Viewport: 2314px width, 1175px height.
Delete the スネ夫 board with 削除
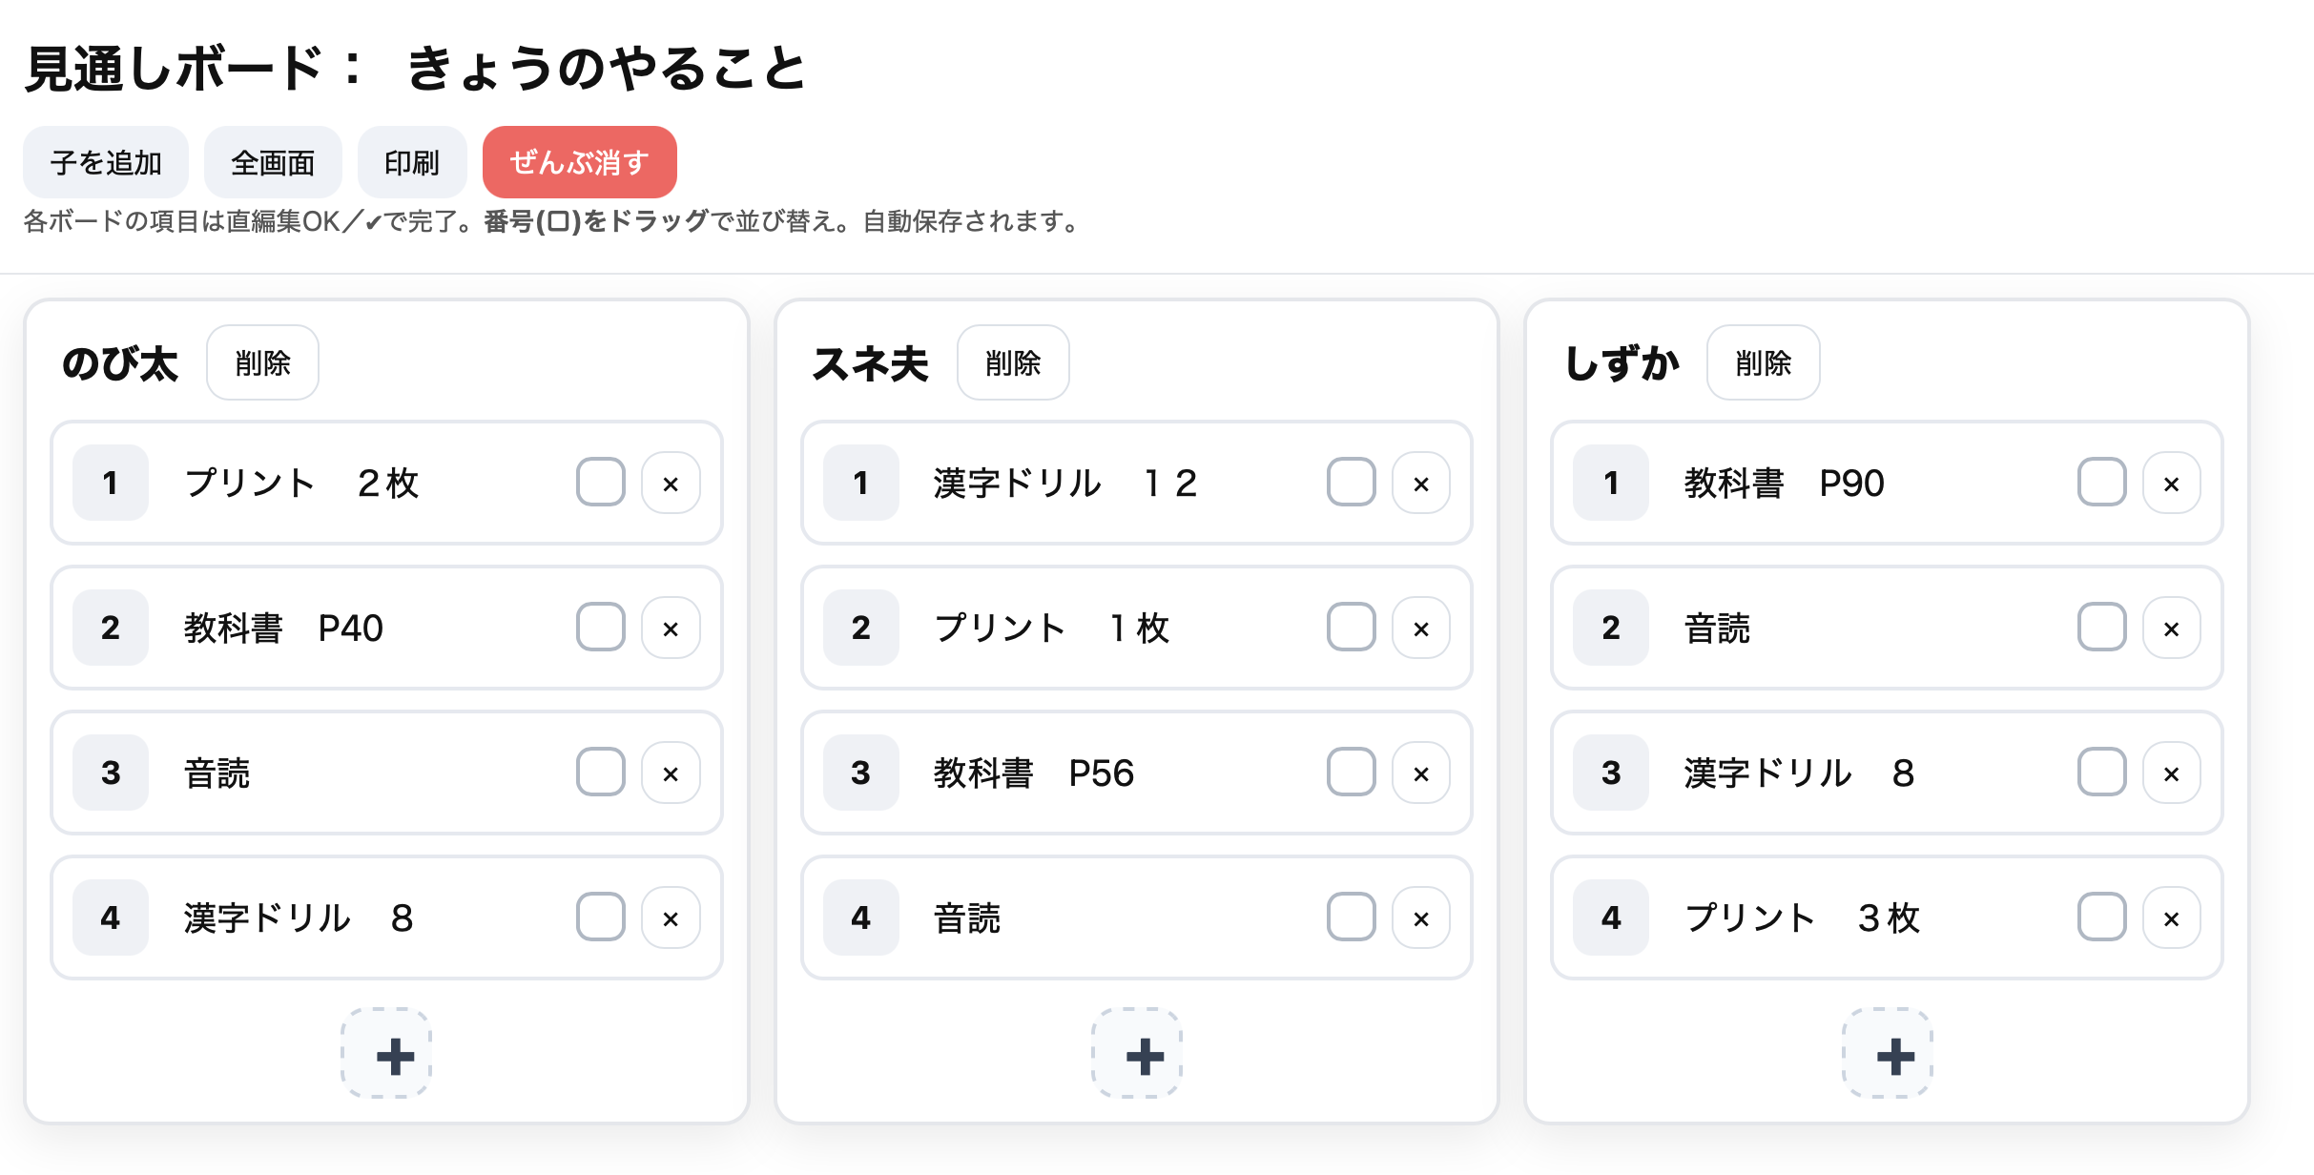coord(1012,362)
